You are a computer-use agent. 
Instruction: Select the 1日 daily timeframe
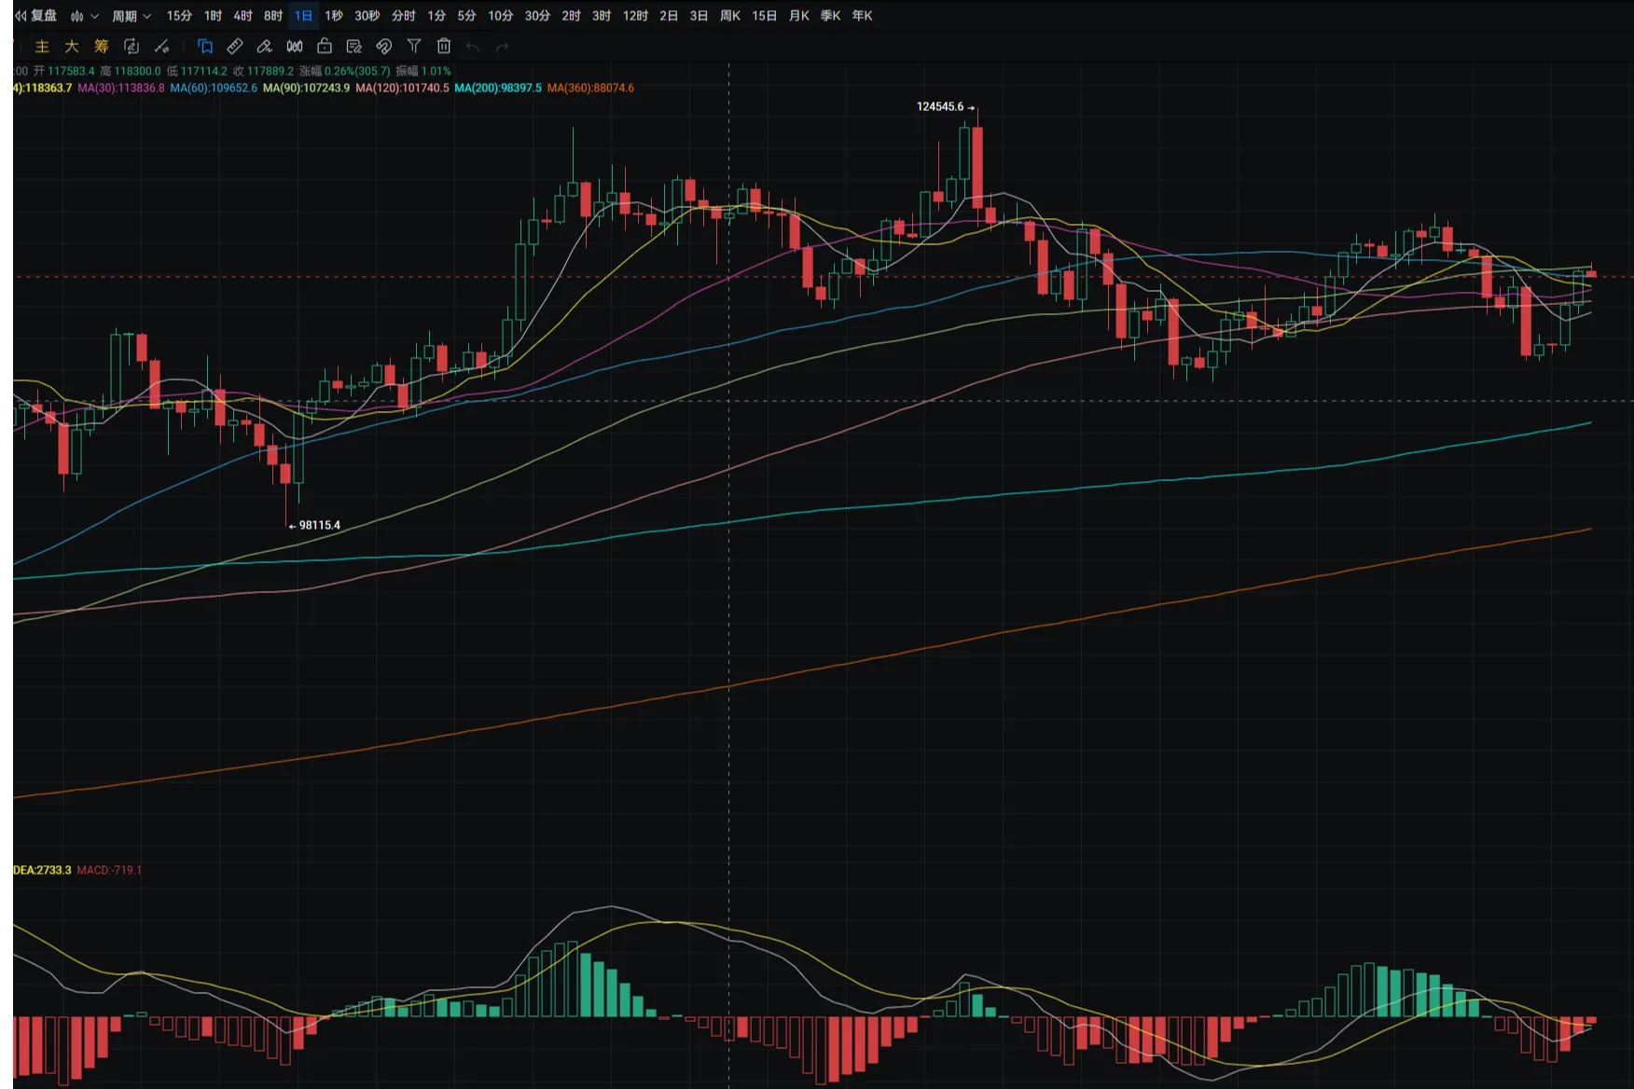point(303,16)
